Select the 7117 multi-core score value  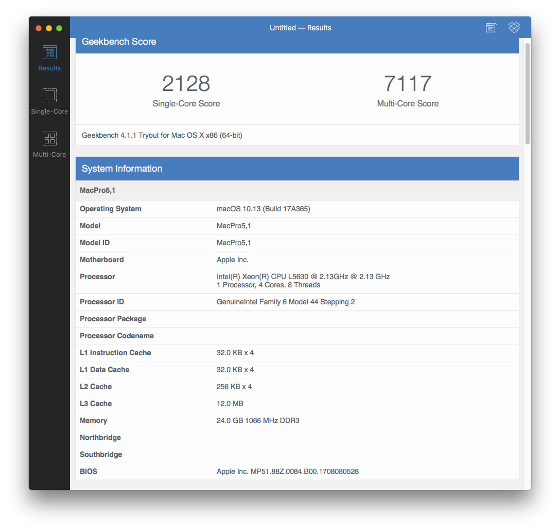pyautogui.click(x=408, y=83)
